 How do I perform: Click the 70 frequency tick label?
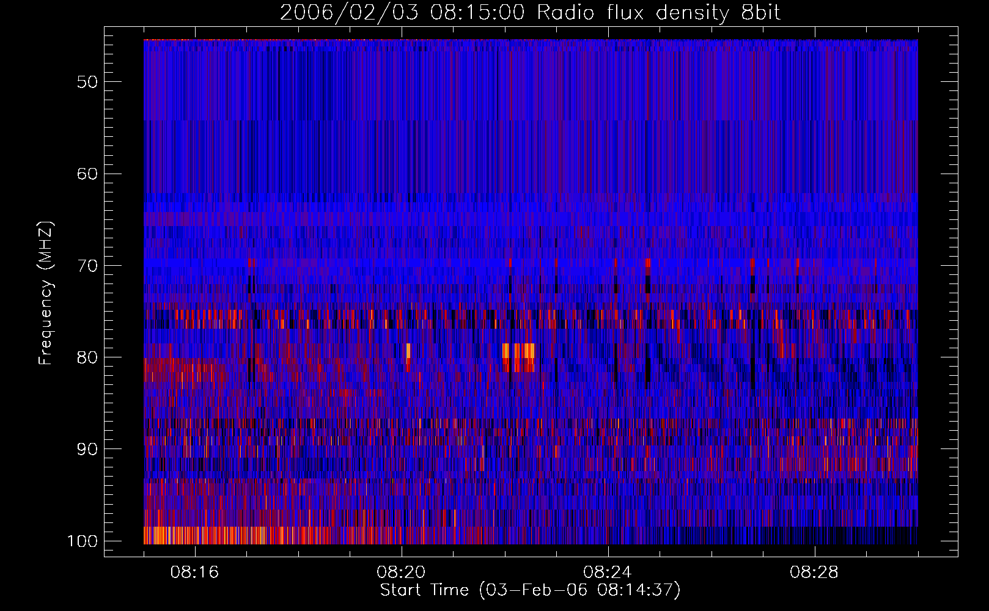(x=87, y=266)
